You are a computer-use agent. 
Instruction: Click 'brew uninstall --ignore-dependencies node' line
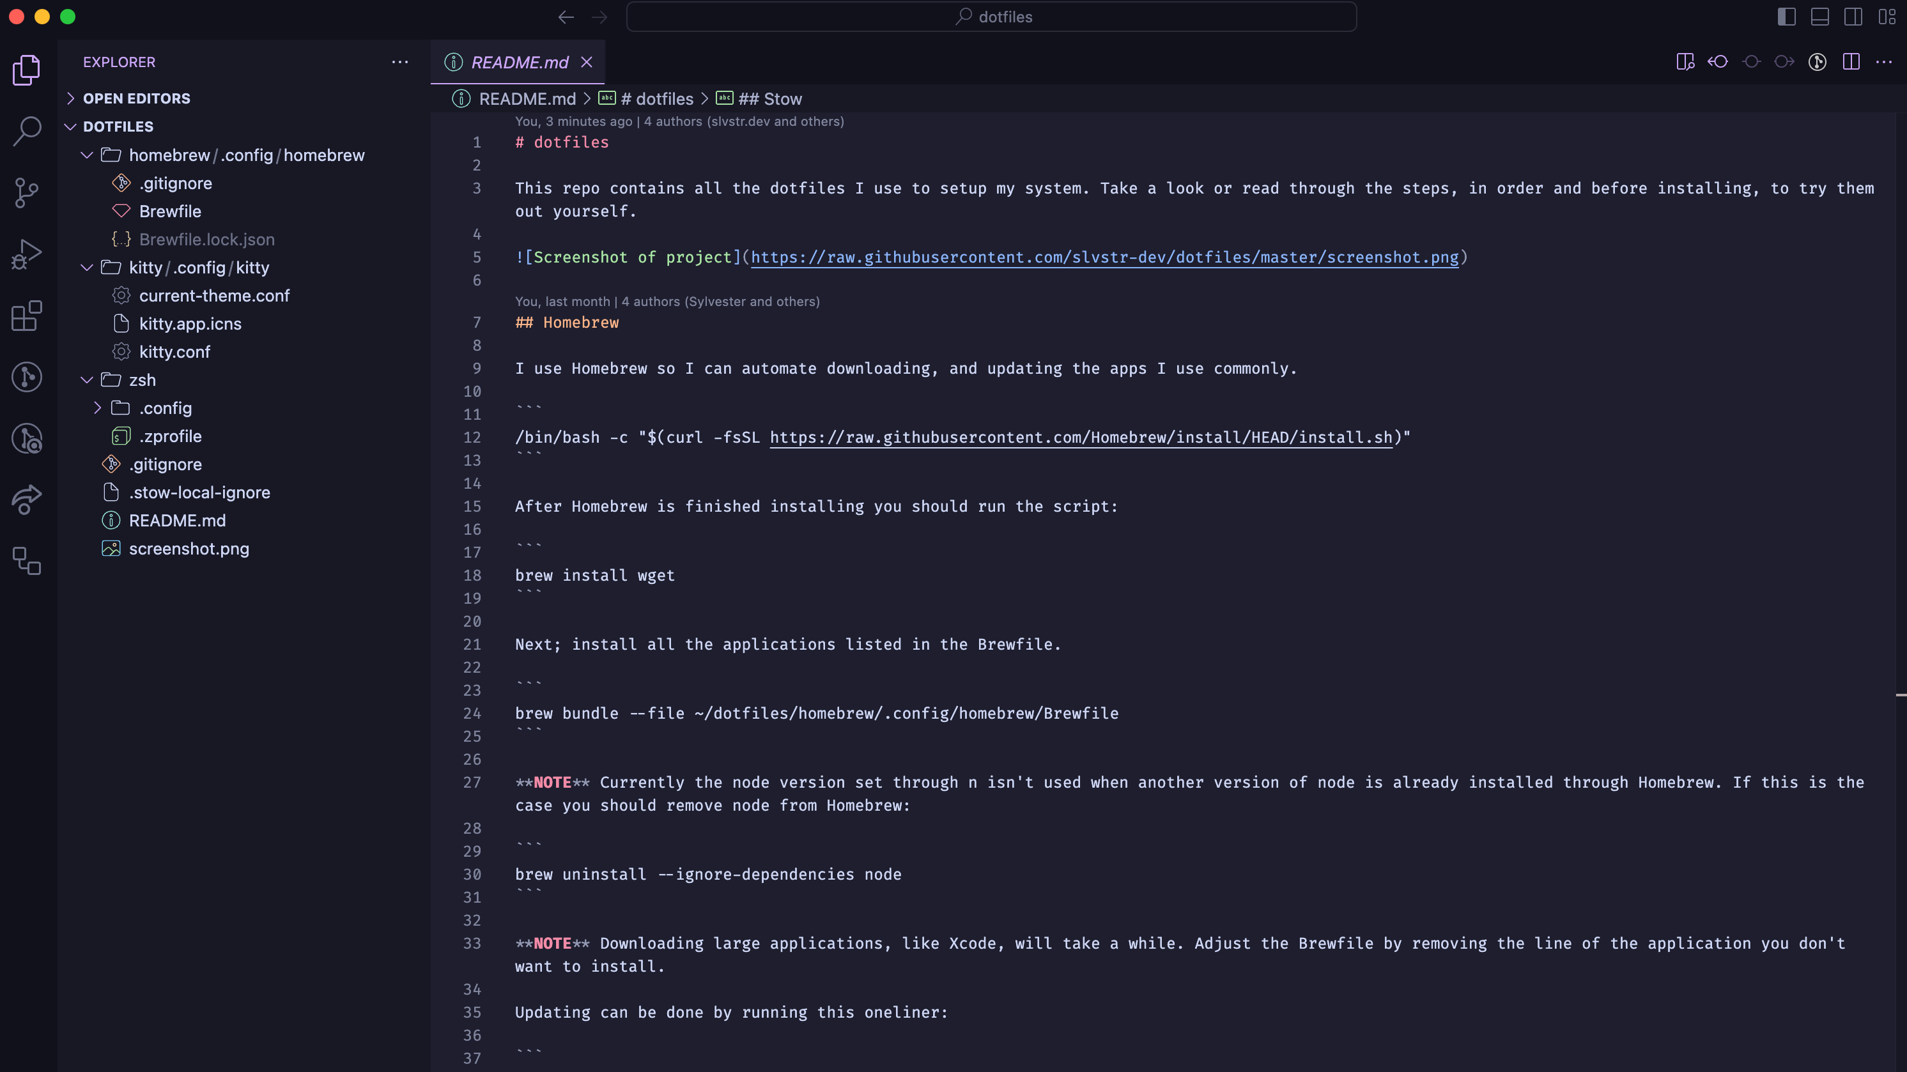pyautogui.click(x=709, y=874)
